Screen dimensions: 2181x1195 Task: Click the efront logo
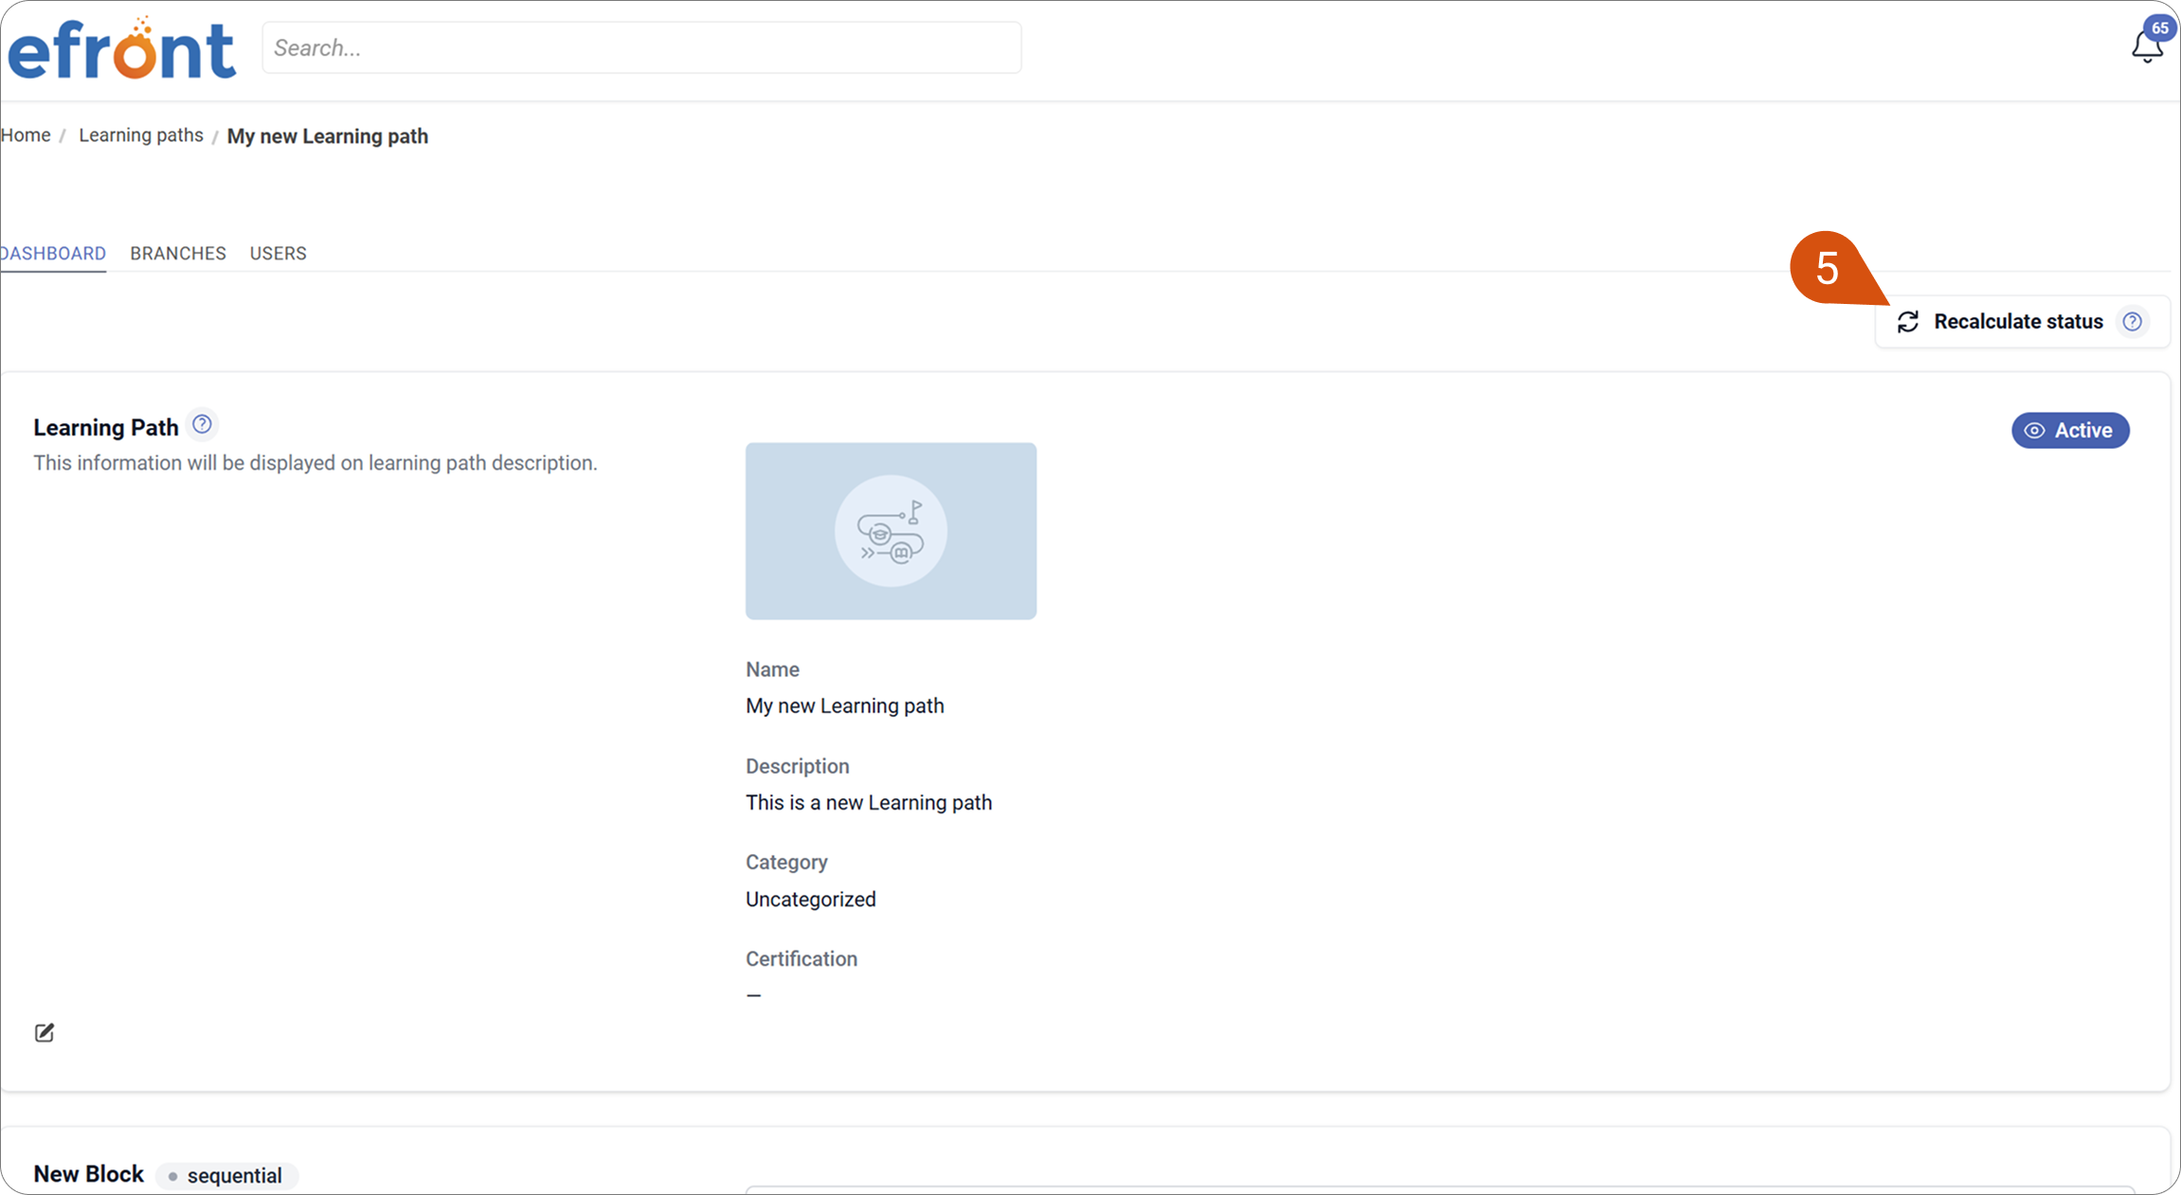(121, 49)
